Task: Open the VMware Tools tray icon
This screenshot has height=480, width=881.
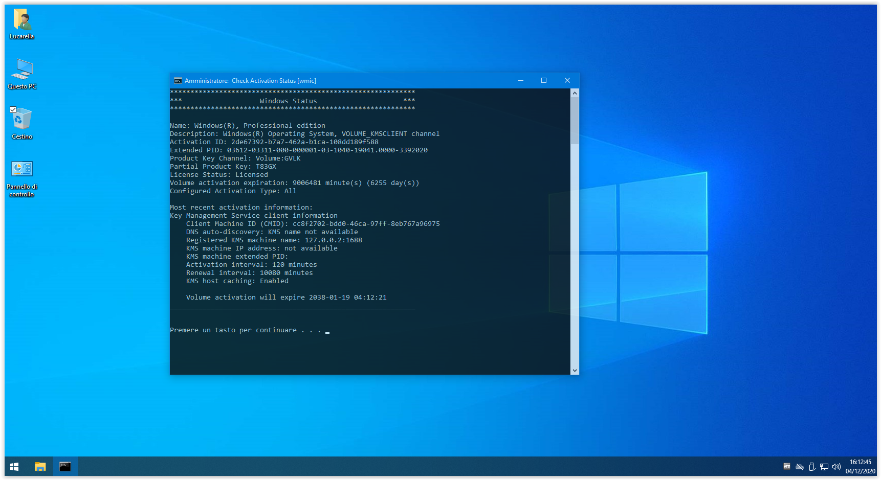Action: pos(787,466)
